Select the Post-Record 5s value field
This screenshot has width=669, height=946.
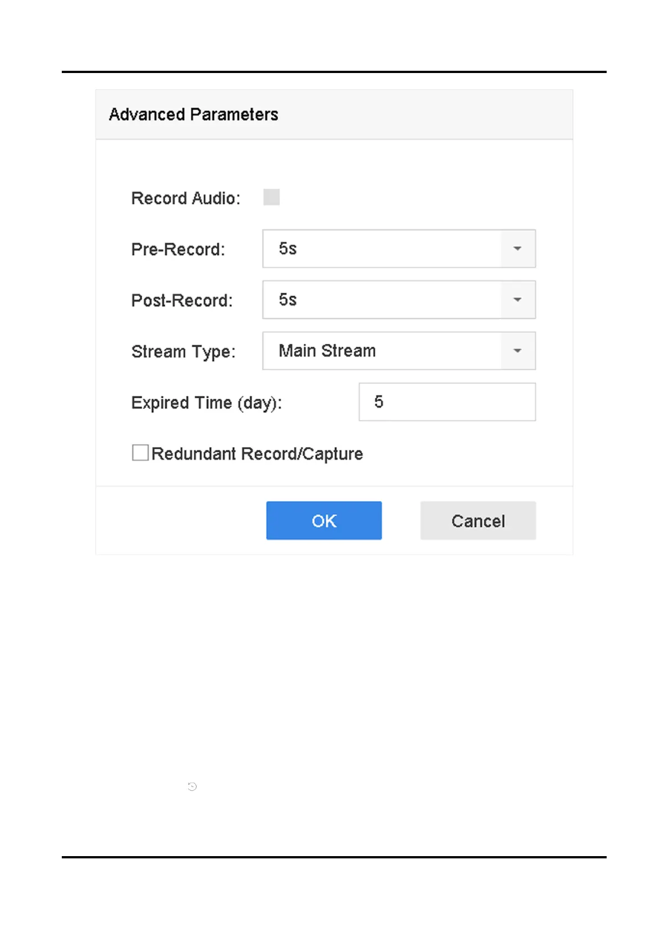pyautogui.click(x=382, y=299)
